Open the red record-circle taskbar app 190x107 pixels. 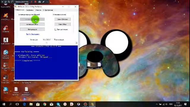pyautogui.click(x=85, y=104)
